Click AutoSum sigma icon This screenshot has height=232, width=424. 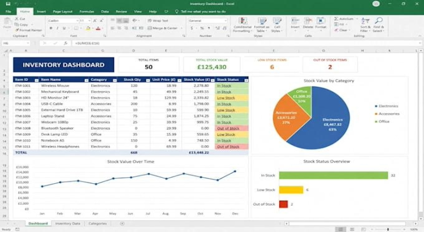point(336,19)
